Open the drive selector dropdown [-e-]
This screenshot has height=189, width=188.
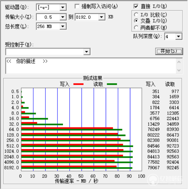tap(63, 7)
